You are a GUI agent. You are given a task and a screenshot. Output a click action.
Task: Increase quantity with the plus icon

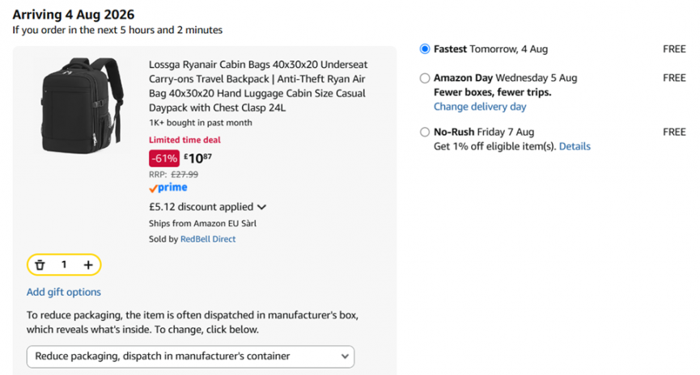[88, 265]
